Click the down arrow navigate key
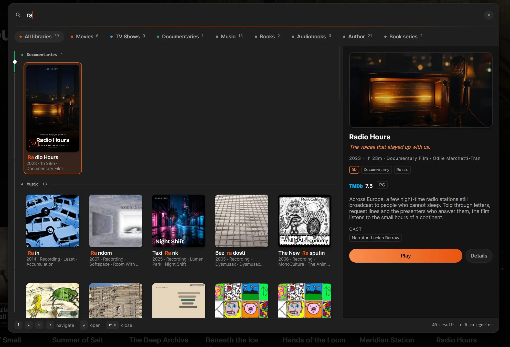Screen dimensions: 510x347 29,325
